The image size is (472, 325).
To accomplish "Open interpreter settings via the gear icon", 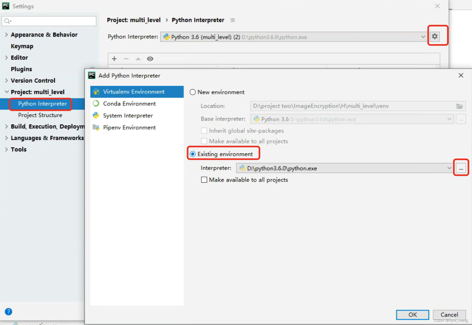I will [x=435, y=36].
